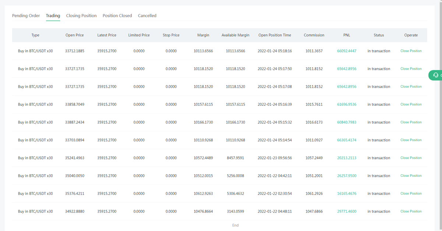Click available margin 8457.9591
This screenshot has height=231, width=442.
tap(235, 158)
